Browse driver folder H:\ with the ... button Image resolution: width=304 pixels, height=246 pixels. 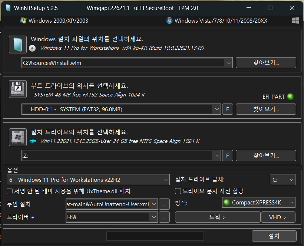tap(164, 217)
